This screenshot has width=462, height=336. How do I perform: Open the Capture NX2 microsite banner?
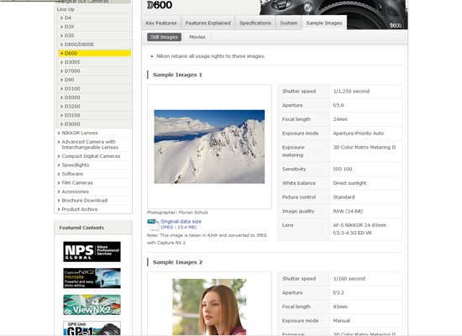92,278
